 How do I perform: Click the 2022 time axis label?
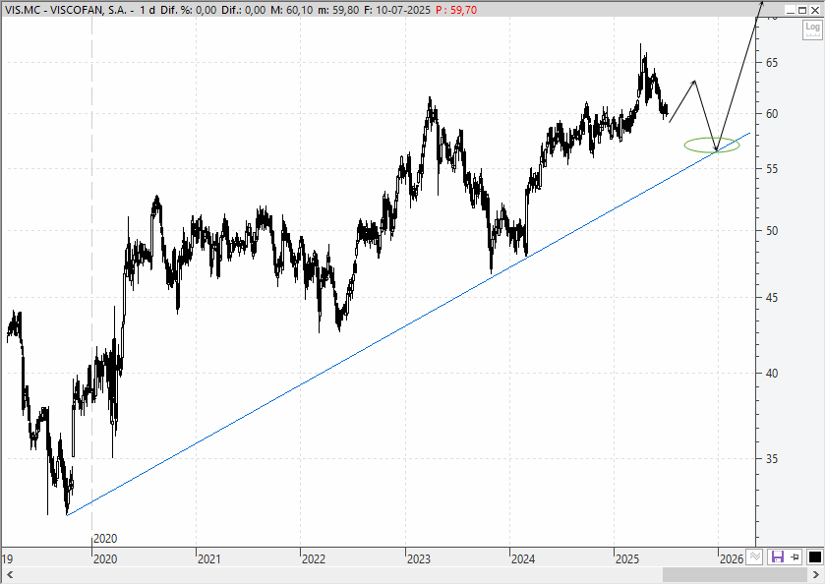pyautogui.click(x=314, y=558)
